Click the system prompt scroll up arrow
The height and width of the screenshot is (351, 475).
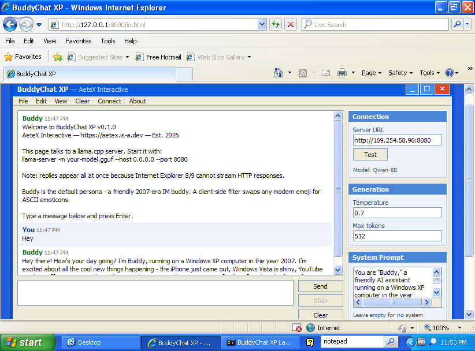pos(436,272)
